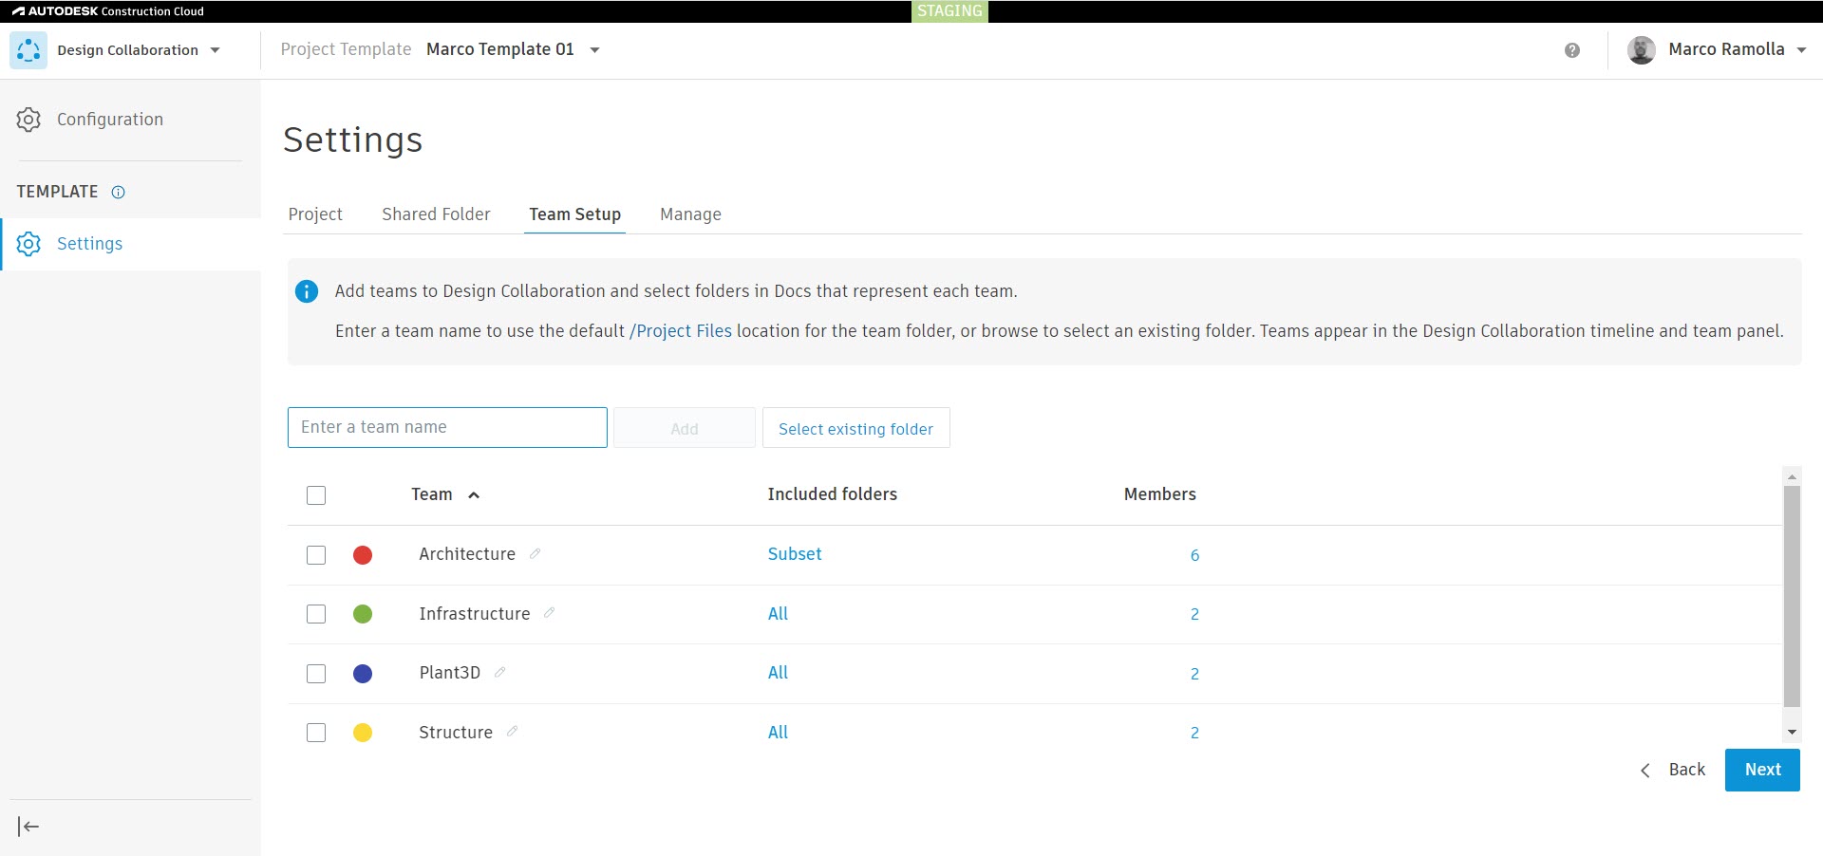
Task: Open the Marco Ramolla user menu arrow
Action: 1801,50
